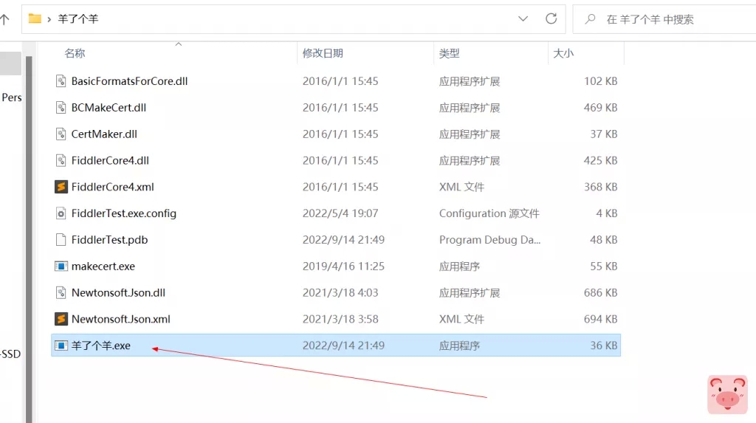
Task: Click the 羊了个羊.exe application icon
Action: (61, 345)
